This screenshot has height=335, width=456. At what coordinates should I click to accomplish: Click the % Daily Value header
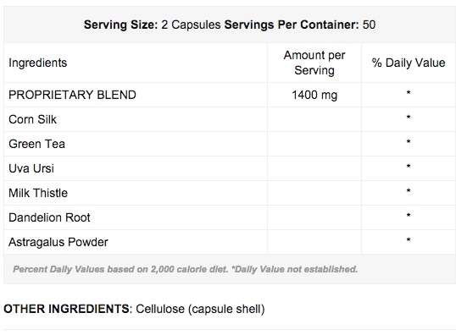[x=409, y=63]
